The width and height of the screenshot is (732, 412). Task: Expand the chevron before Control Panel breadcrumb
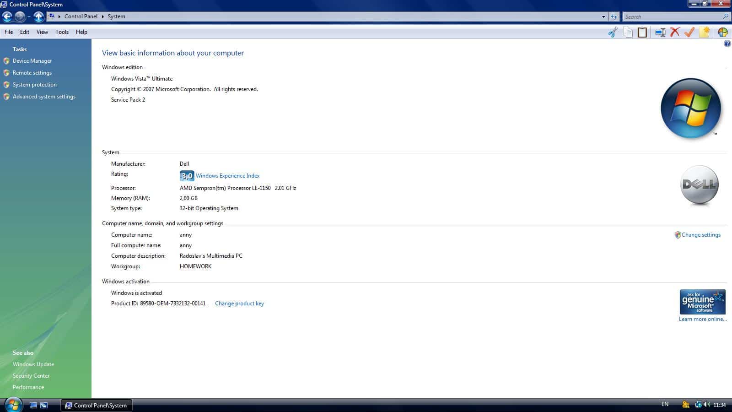click(59, 16)
